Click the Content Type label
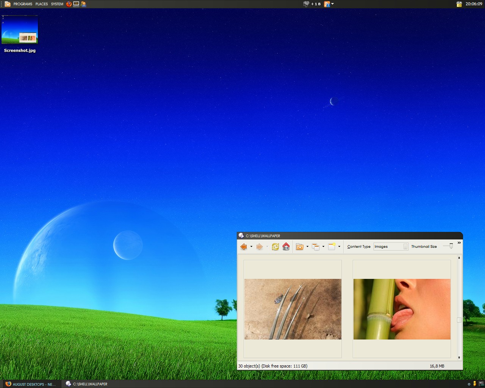 click(359, 247)
